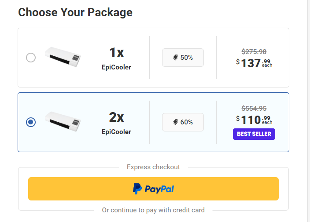
Task: Click the continue with credit card text
Action: click(153, 210)
